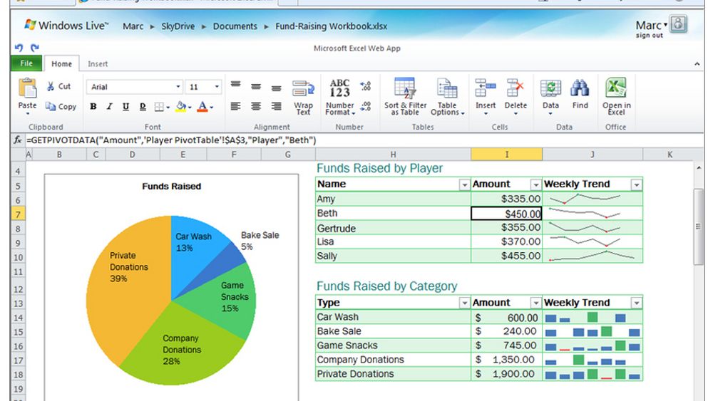The width and height of the screenshot is (713, 401).
Task: Decrease decimal places
Action: pos(366,106)
